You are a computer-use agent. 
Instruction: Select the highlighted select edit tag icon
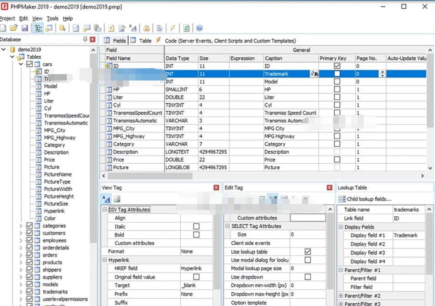(273, 199)
